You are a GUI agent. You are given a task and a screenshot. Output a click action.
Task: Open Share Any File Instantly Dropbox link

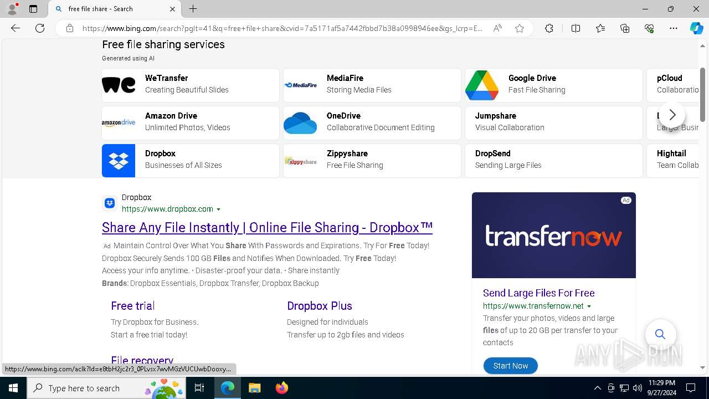click(x=267, y=228)
